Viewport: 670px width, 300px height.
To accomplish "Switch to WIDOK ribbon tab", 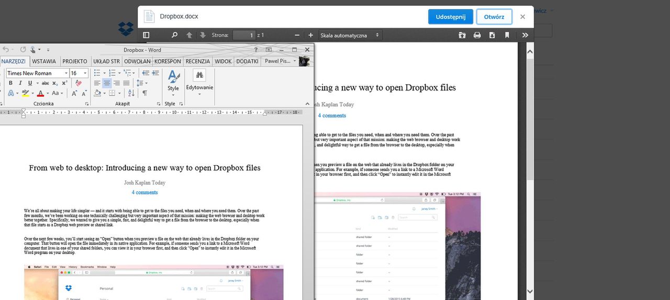I will 224,61.
